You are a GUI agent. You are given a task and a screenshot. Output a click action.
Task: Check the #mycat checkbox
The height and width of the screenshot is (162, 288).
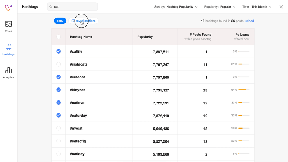click(x=59, y=128)
